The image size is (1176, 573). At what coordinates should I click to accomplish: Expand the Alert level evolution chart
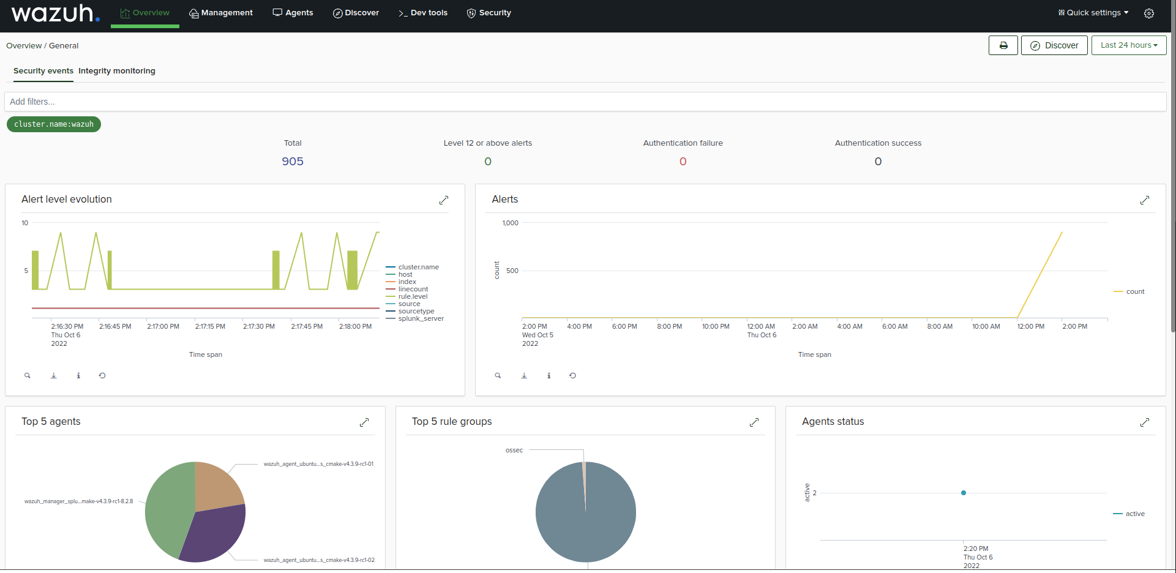[444, 200]
